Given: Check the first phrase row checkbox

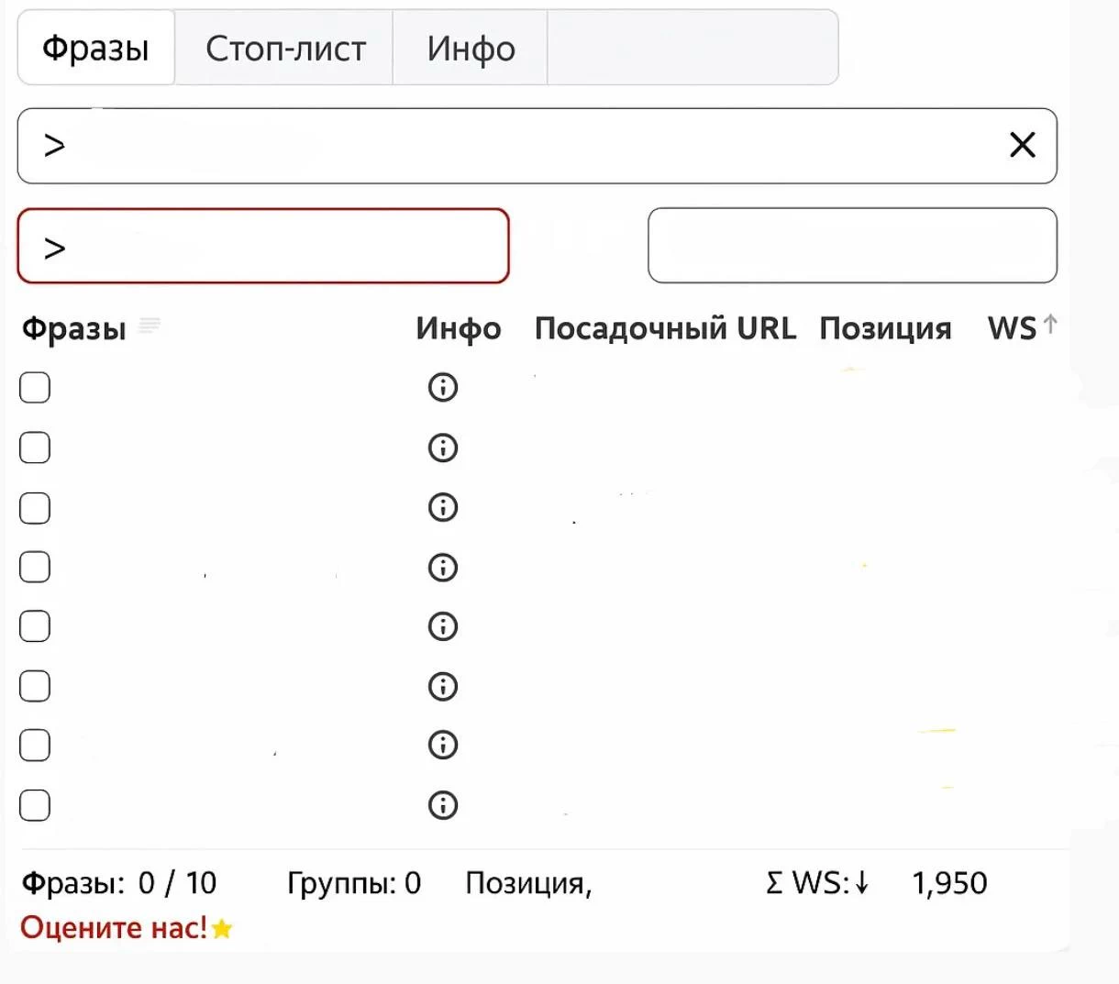Looking at the screenshot, I should click(x=35, y=388).
